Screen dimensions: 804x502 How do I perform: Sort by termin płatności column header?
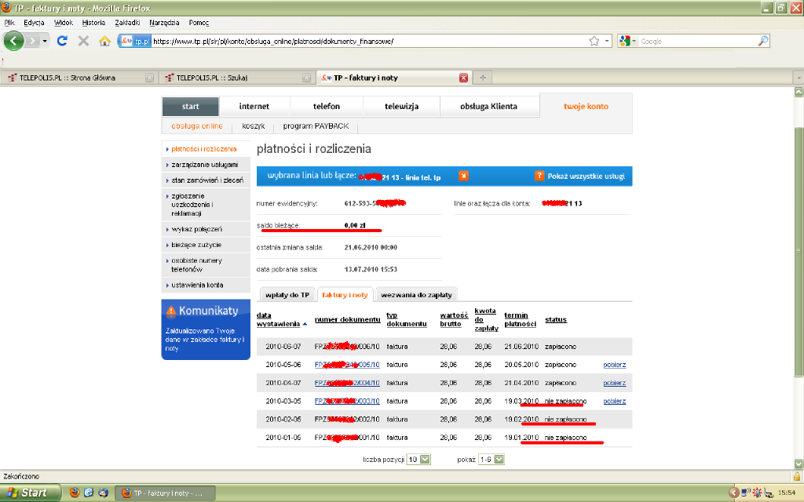coord(520,320)
